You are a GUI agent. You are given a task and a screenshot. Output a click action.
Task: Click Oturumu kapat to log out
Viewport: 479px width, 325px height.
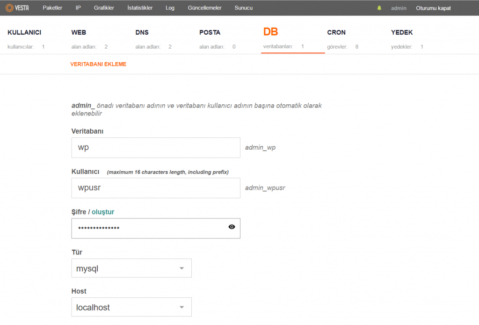coord(433,8)
